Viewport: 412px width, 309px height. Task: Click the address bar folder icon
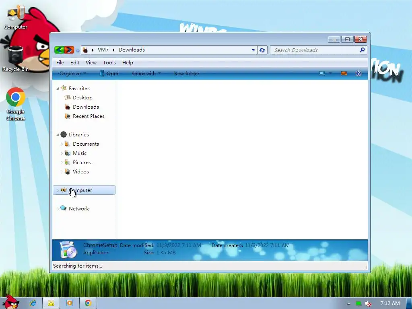[x=85, y=50]
